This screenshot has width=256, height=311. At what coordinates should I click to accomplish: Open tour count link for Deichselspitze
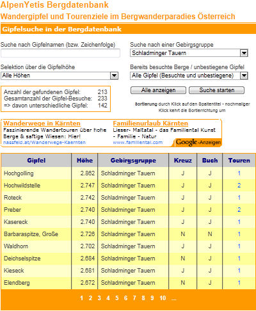pyautogui.click(x=239, y=259)
